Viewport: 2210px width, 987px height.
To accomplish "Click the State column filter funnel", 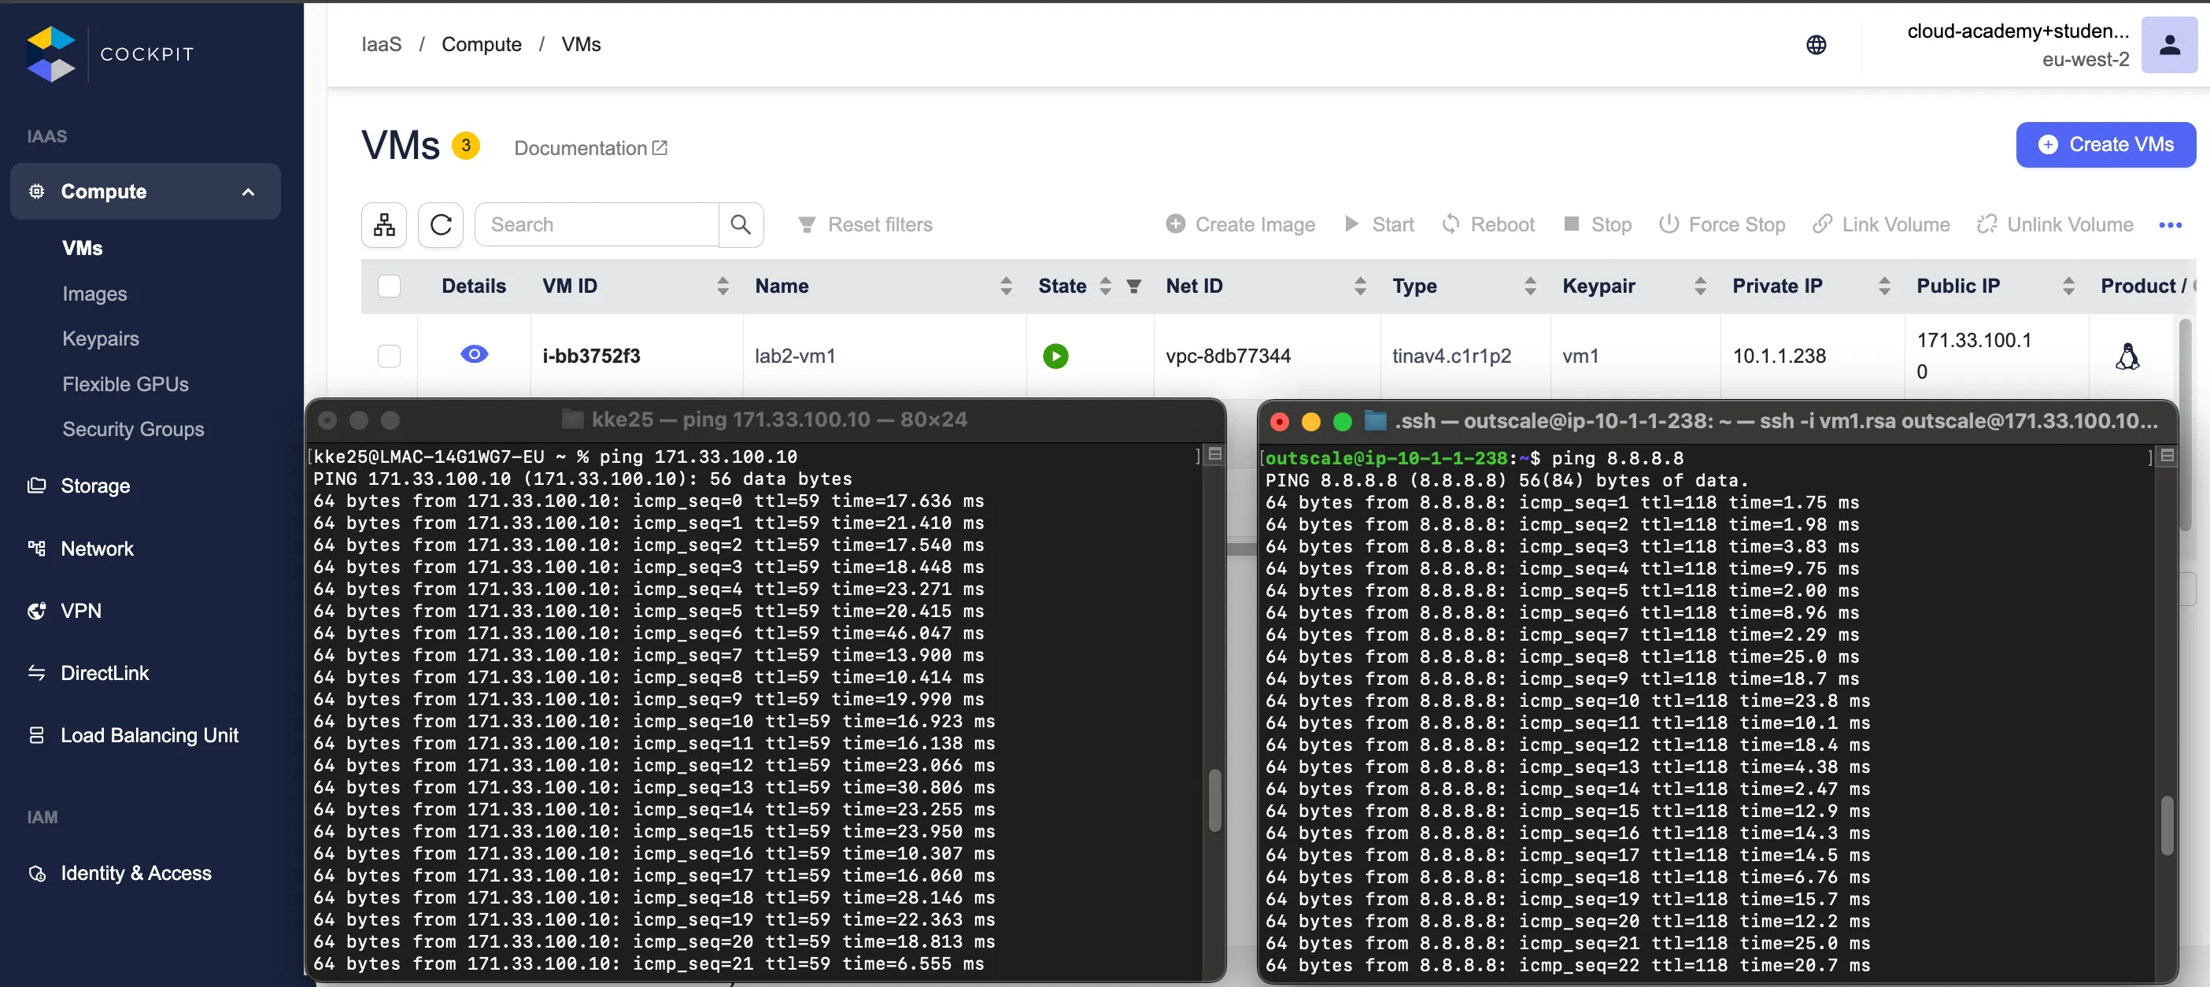I will (x=1133, y=286).
